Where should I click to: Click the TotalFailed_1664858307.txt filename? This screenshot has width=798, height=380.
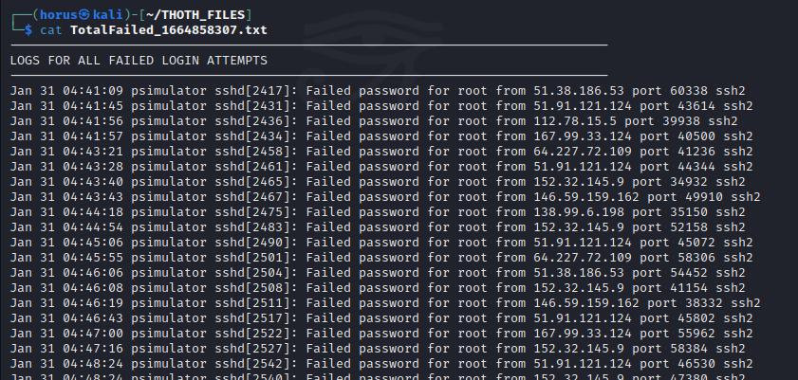coord(169,30)
